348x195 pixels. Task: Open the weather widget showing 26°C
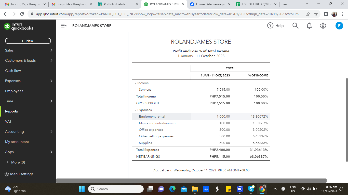16,189
